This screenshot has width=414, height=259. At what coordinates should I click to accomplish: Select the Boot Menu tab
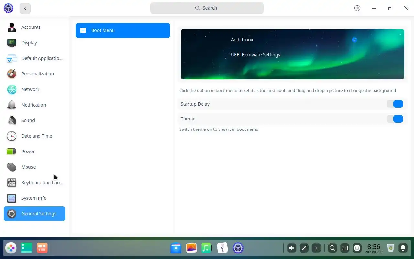point(123,30)
